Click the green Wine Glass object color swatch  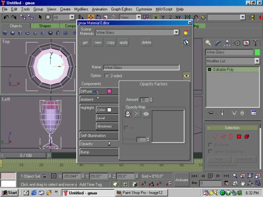point(257,52)
